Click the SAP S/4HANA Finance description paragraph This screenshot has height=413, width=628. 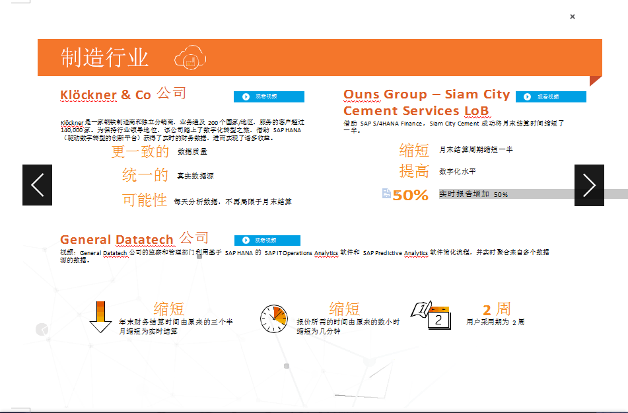(x=454, y=126)
